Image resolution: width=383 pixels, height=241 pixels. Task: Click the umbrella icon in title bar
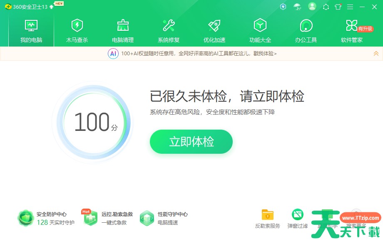tap(297, 7)
